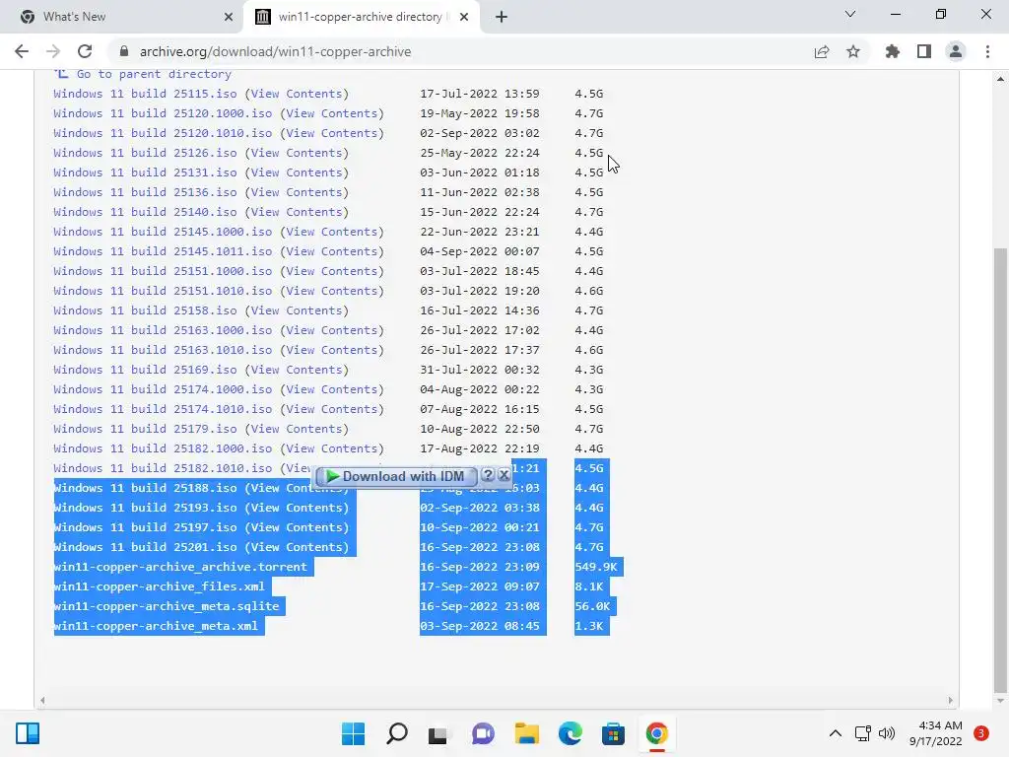Go to parent directory link
The width and height of the screenshot is (1009, 757).
point(154,74)
